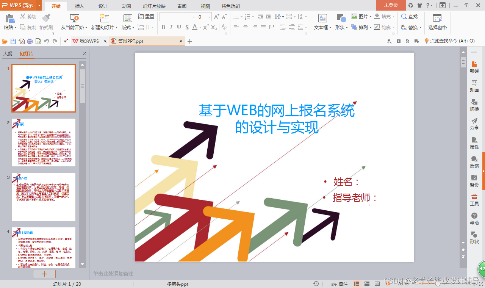The height and width of the screenshot is (288, 485).
Task: Click the 未登录 login button
Action: pos(391,6)
